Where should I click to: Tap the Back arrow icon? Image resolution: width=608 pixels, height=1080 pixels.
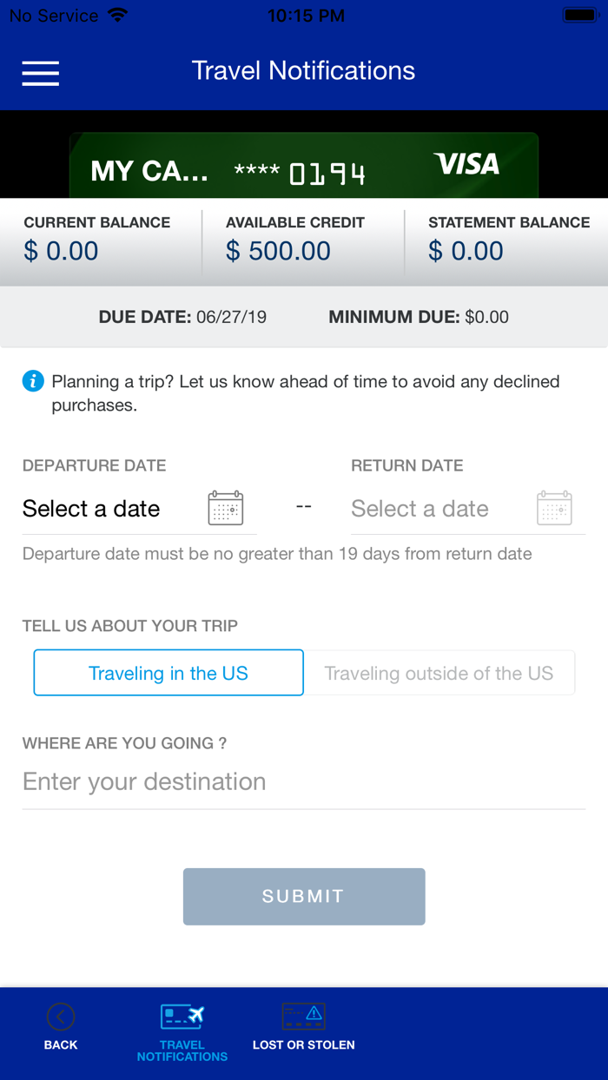tap(61, 1016)
